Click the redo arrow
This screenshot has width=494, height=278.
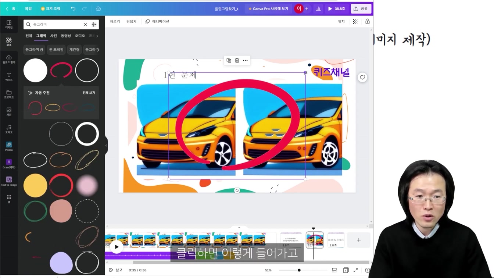click(x=85, y=8)
